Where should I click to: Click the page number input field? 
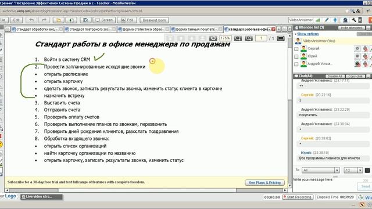point(261,38)
